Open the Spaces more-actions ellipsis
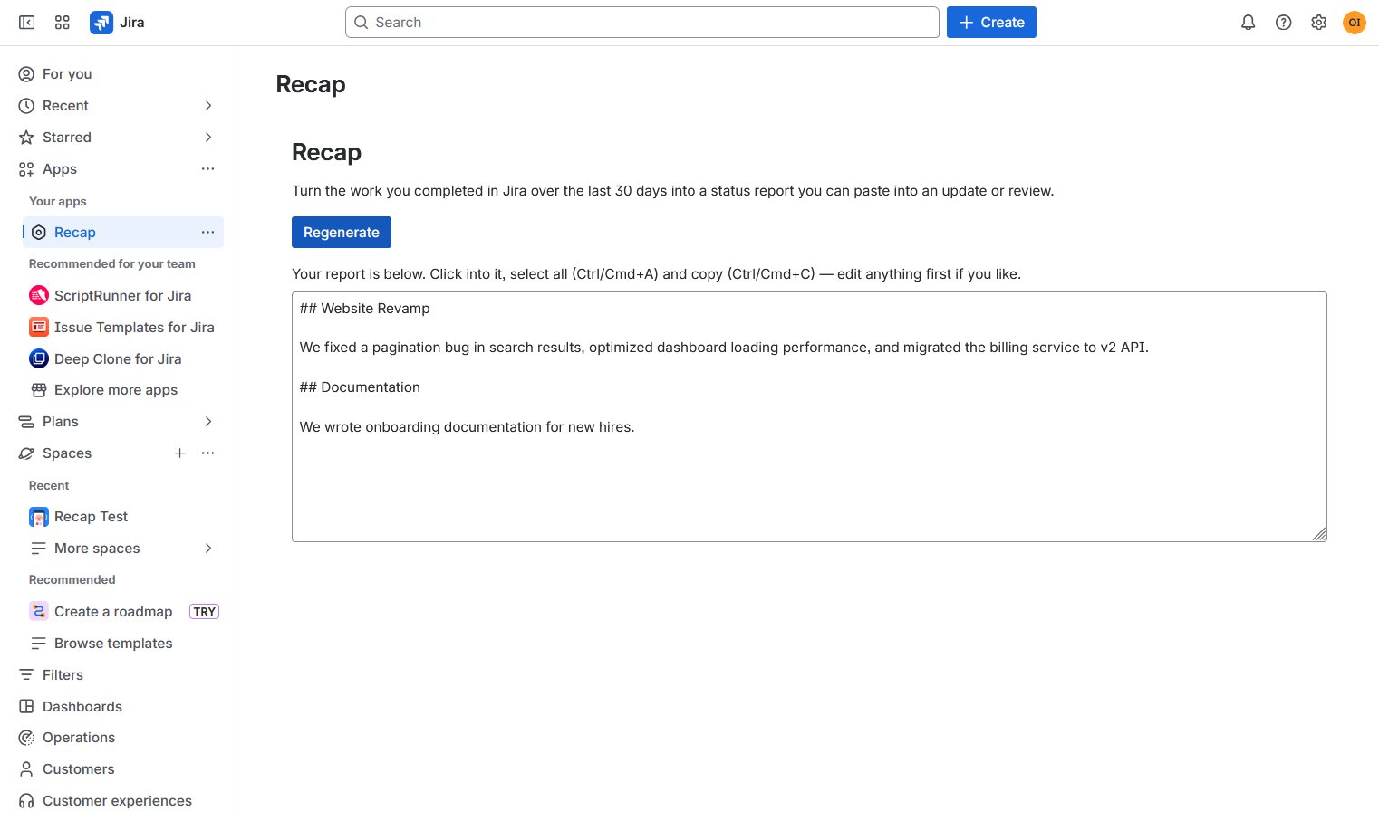The width and height of the screenshot is (1379, 821). [208, 453]
